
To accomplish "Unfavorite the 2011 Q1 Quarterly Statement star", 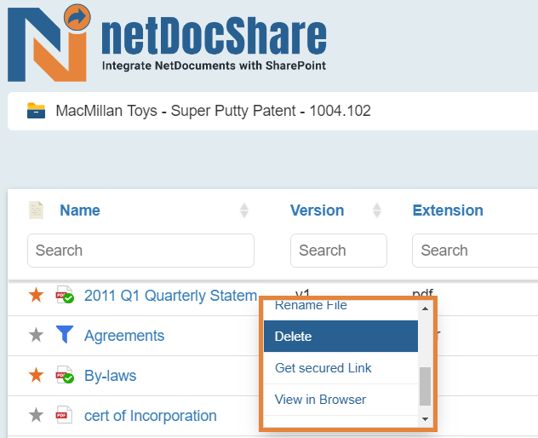I will pyautogui.click(x=36, y=295).
